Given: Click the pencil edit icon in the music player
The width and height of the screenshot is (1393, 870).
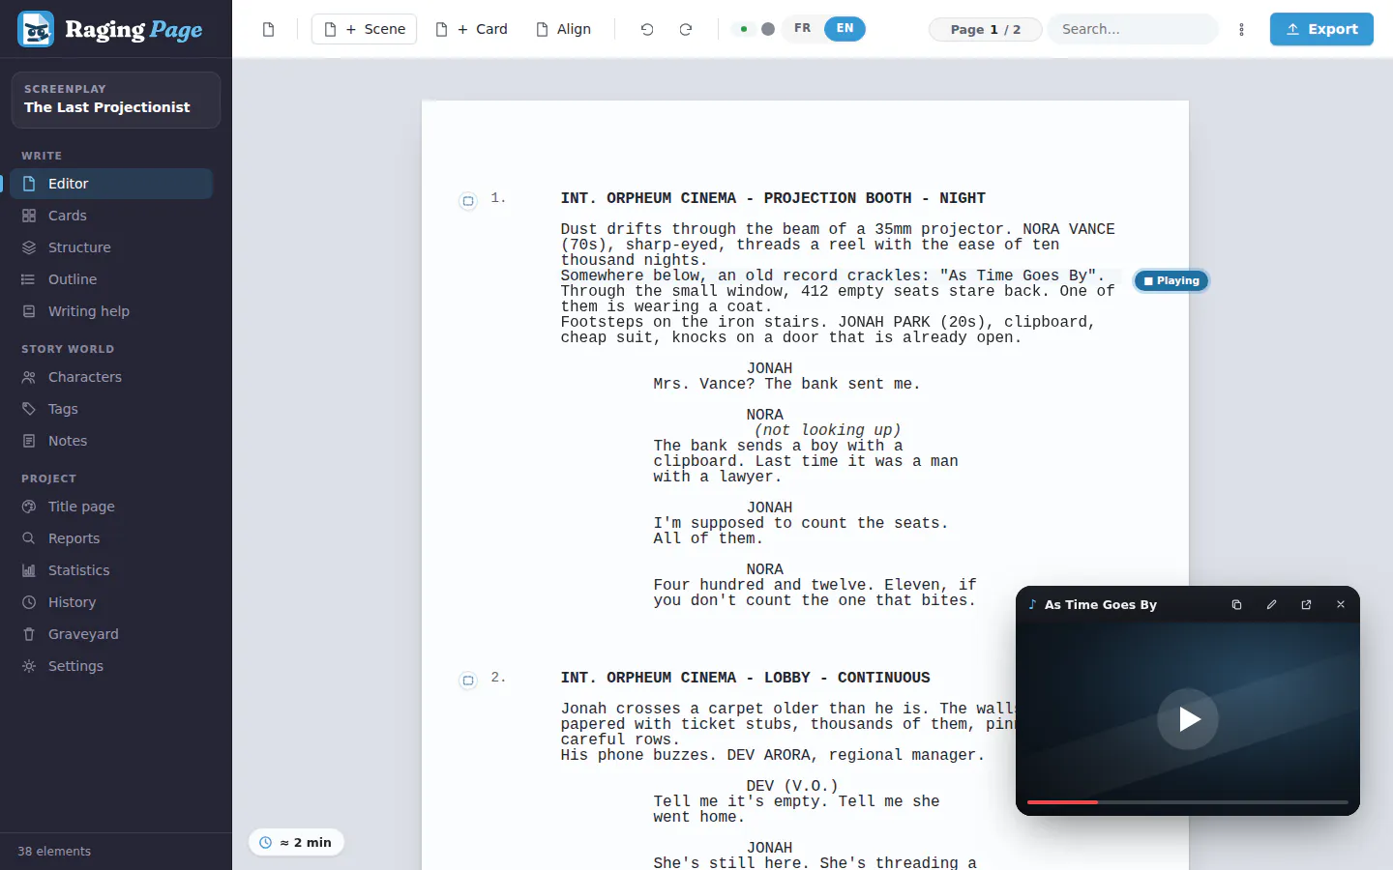Looking at the screenshot, I should pos(1271,605).
